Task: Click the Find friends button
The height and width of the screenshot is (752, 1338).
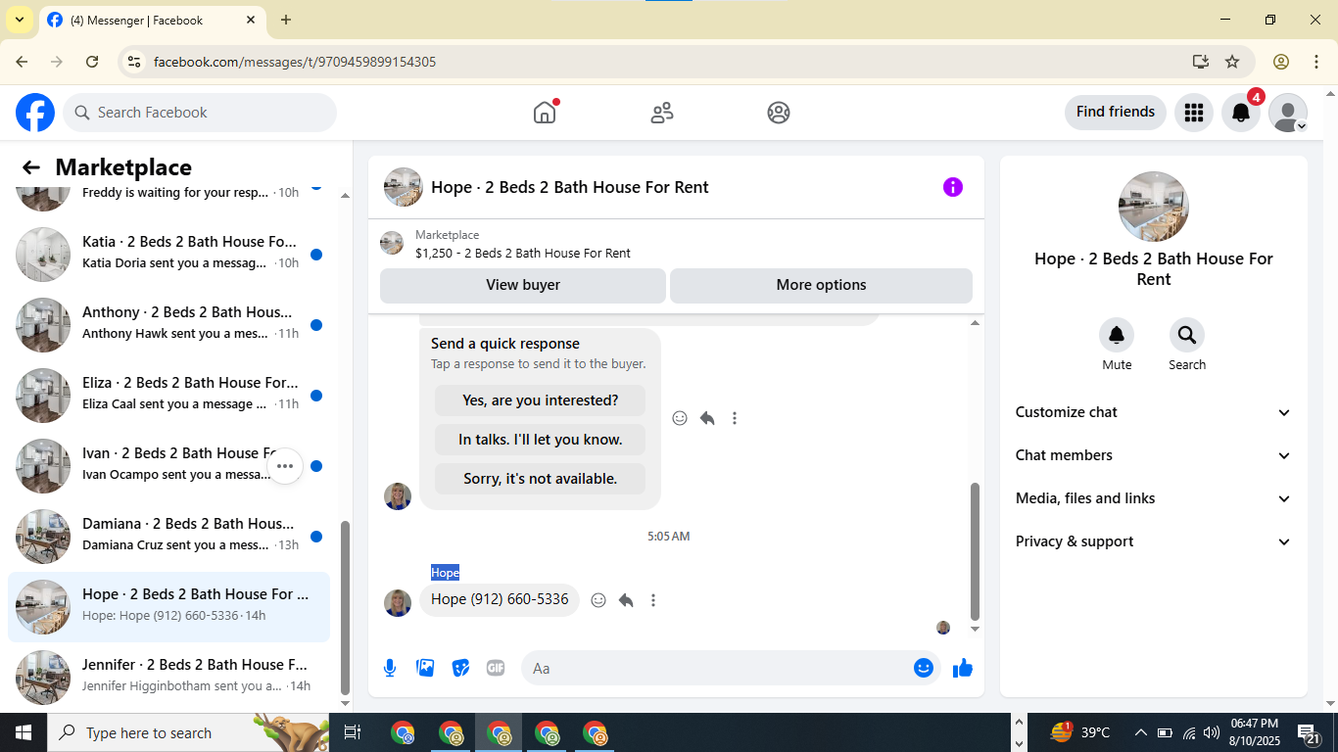Action: coord(1116,112)
